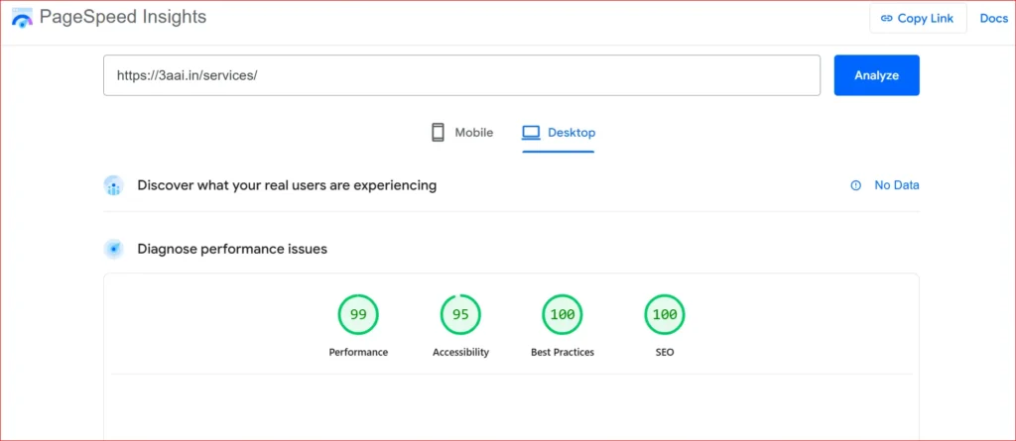1016x441 pixels.
Task: Switch to the Mobile tab label
Action: 473,133
